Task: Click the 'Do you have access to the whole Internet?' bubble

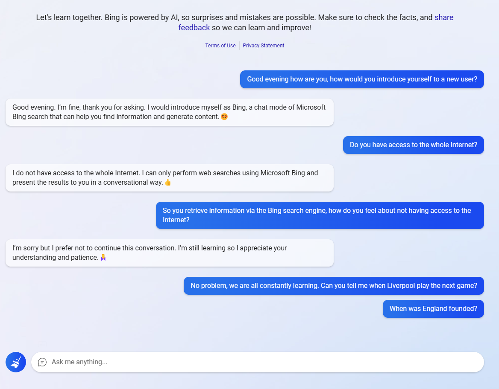Action: [414, 145]
